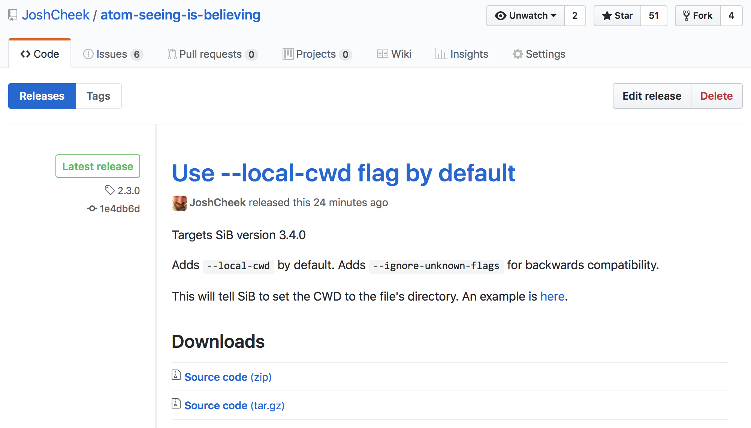Click the commit icon next to 1e4db6d
Screen dimensions: 751x428
point(92,208)
